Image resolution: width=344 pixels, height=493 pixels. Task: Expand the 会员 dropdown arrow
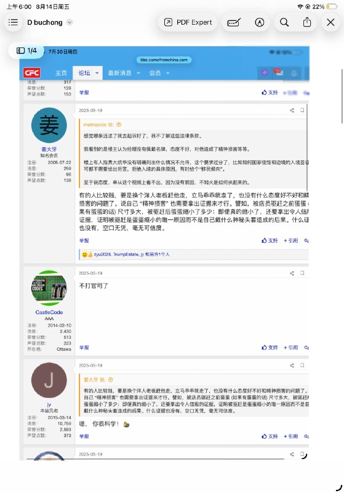pyautogui.click(x=167, y=73)
